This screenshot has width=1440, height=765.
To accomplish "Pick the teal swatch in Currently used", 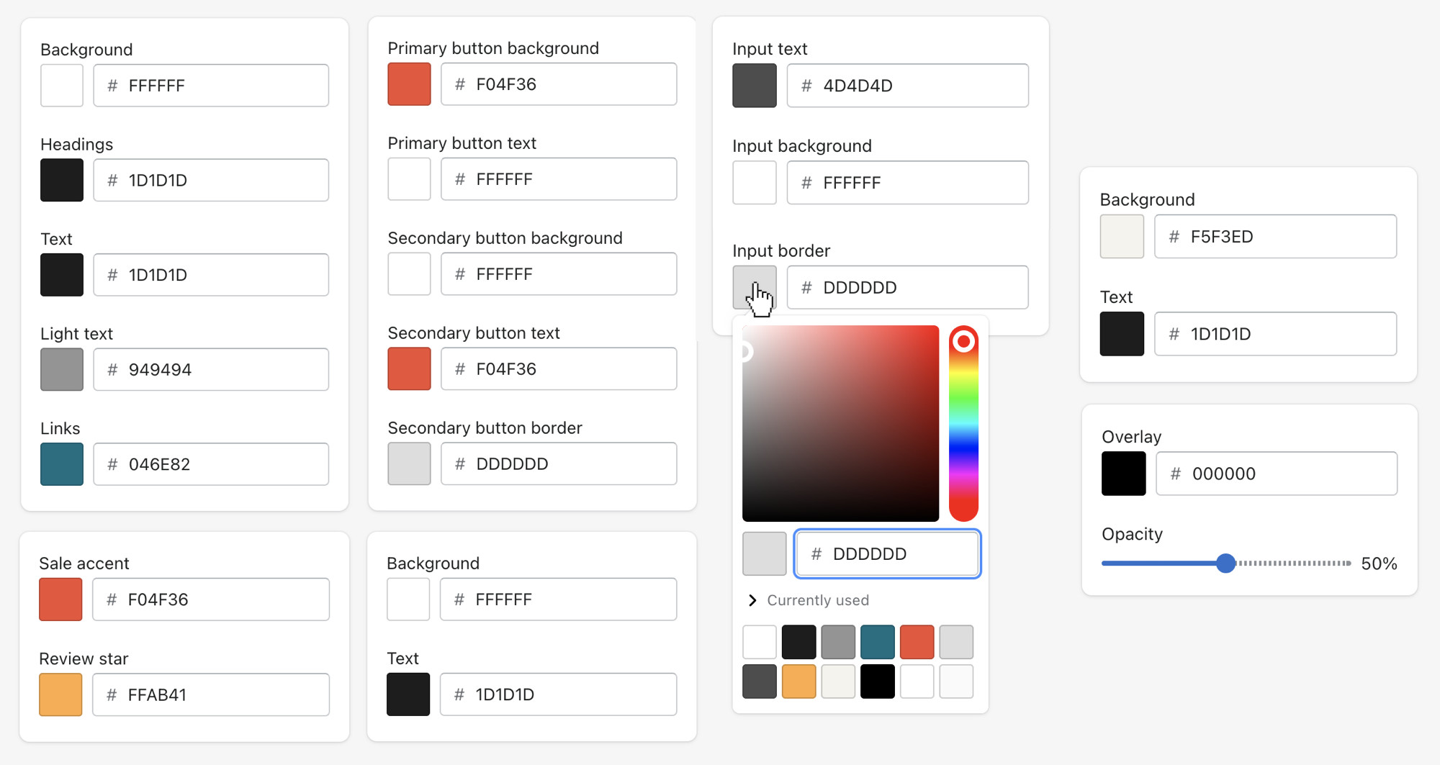I will pos(878,642).
